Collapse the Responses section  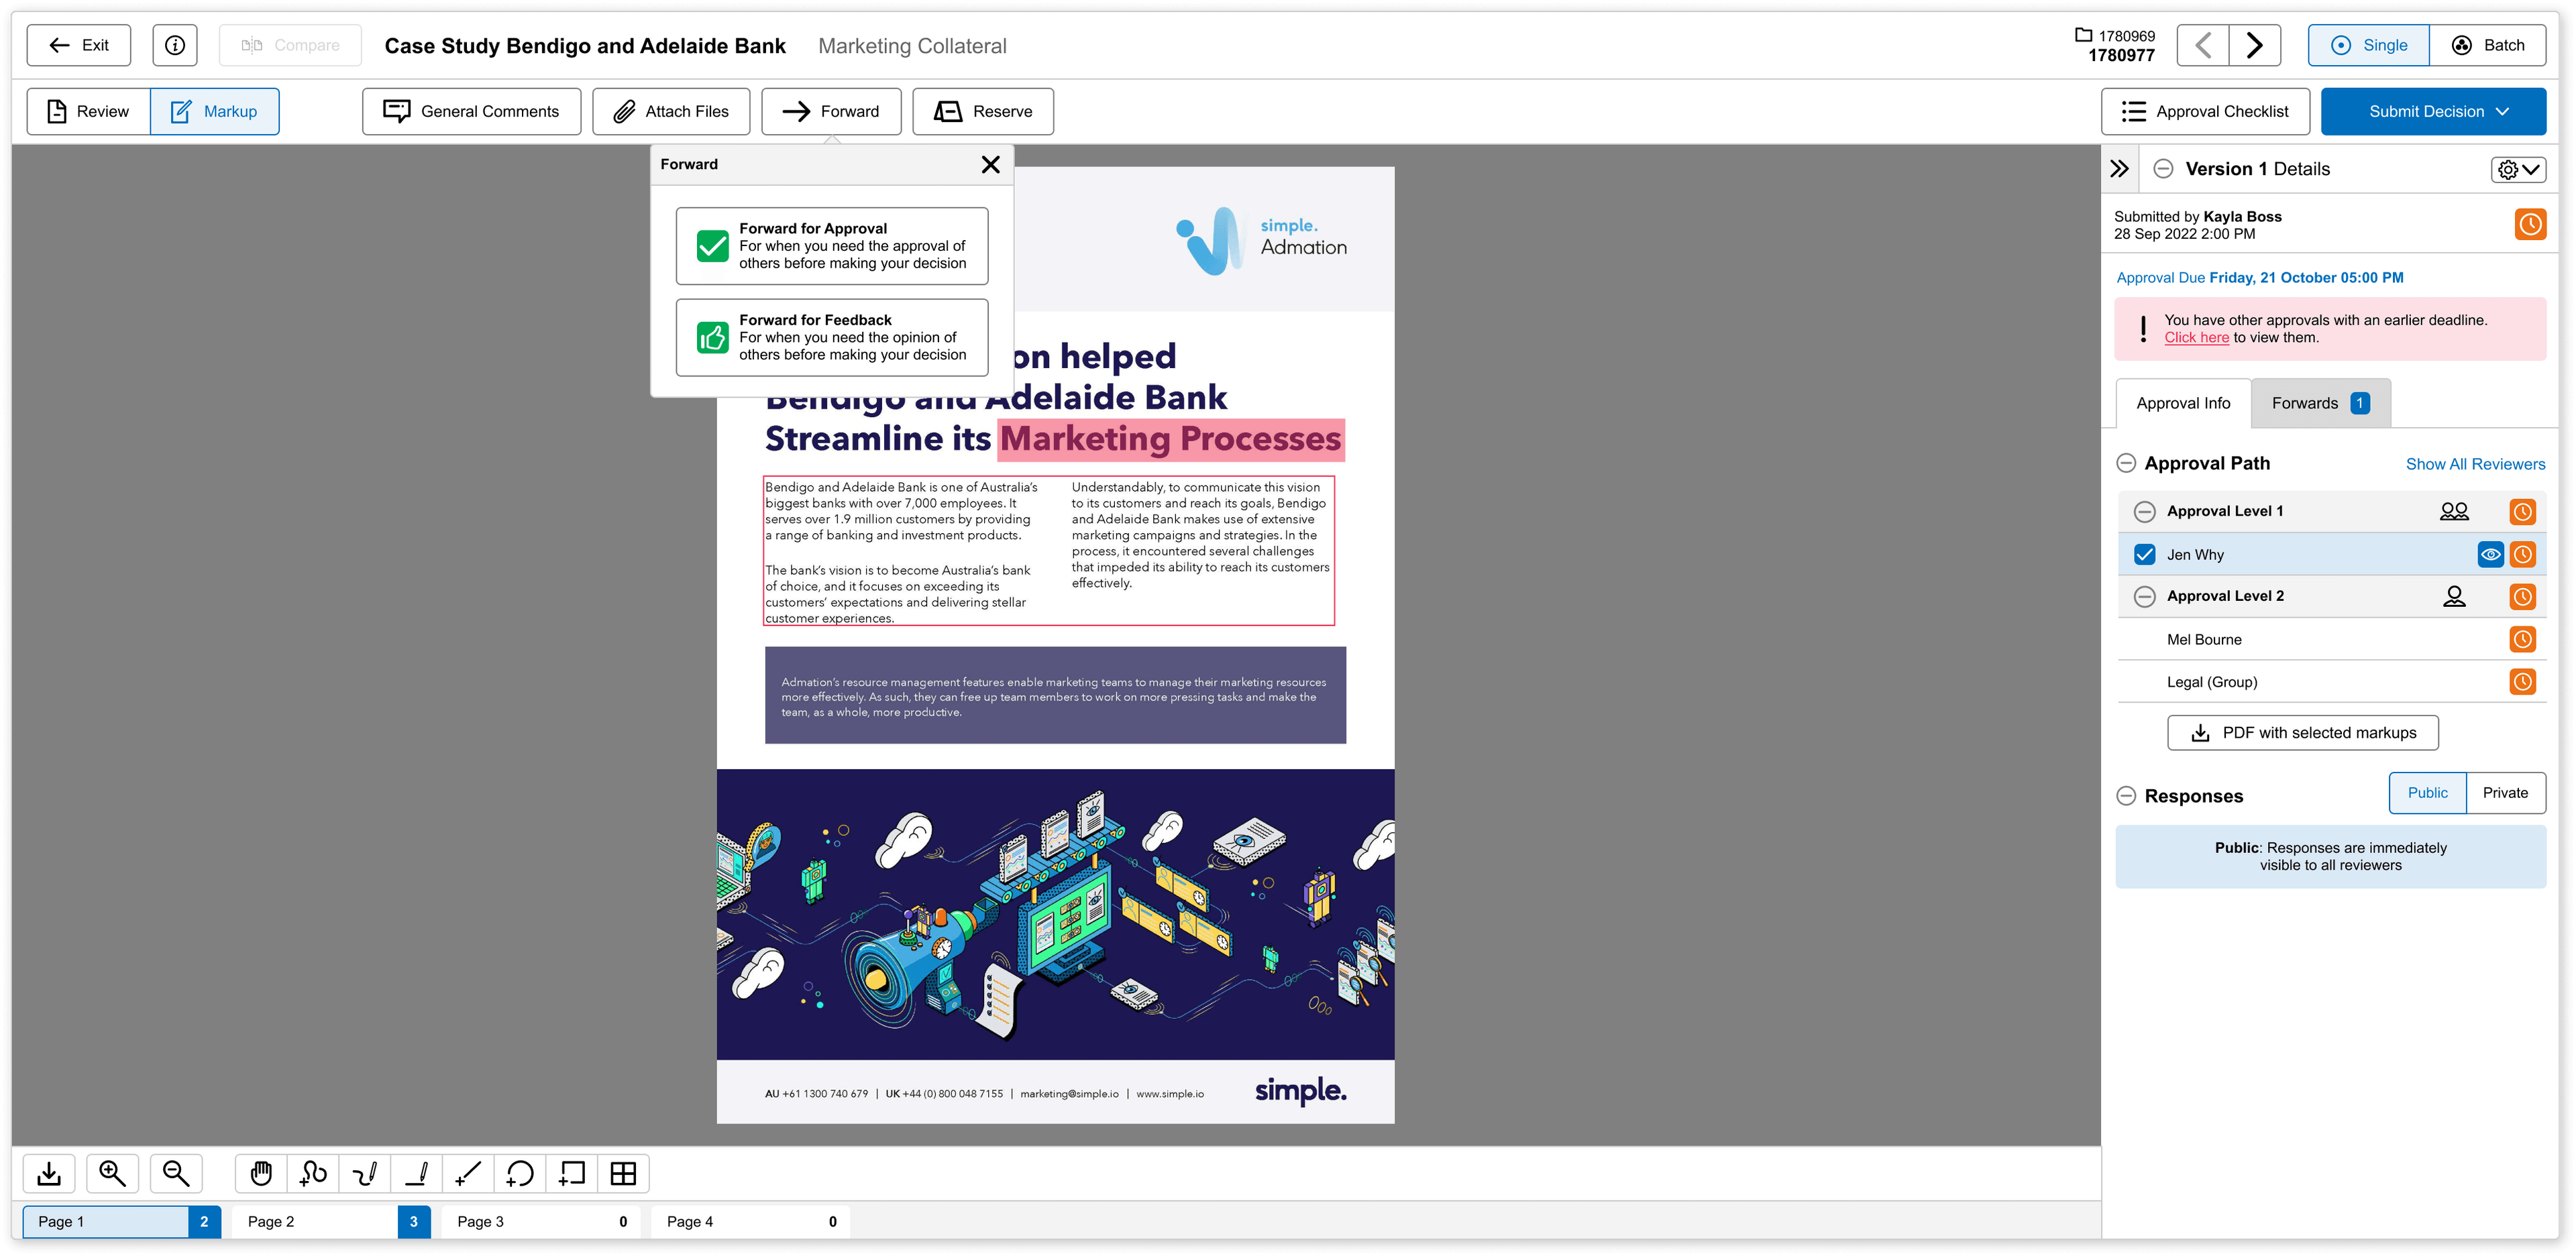(x=2127, y=796)
